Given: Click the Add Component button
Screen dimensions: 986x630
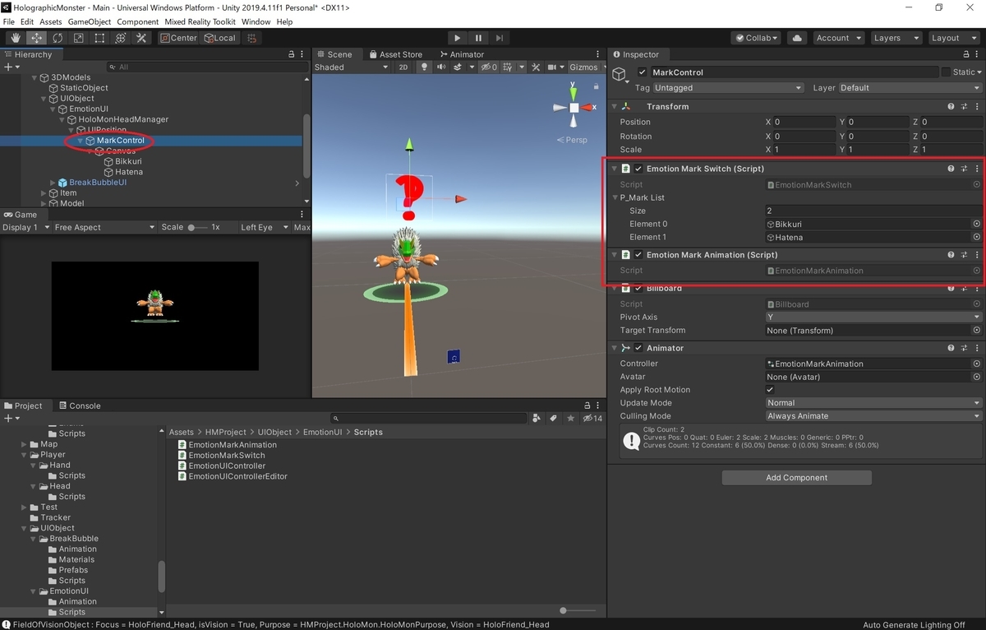Looking at the screenshot, I should coord(796,478).
